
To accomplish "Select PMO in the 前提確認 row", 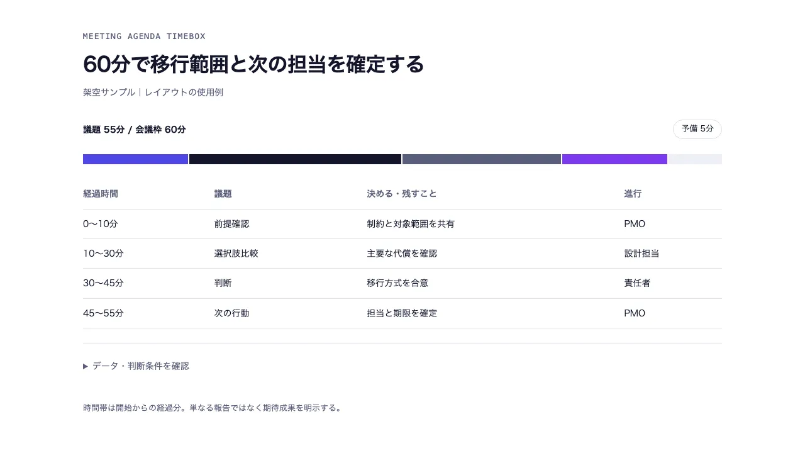I will coord(635,224).
